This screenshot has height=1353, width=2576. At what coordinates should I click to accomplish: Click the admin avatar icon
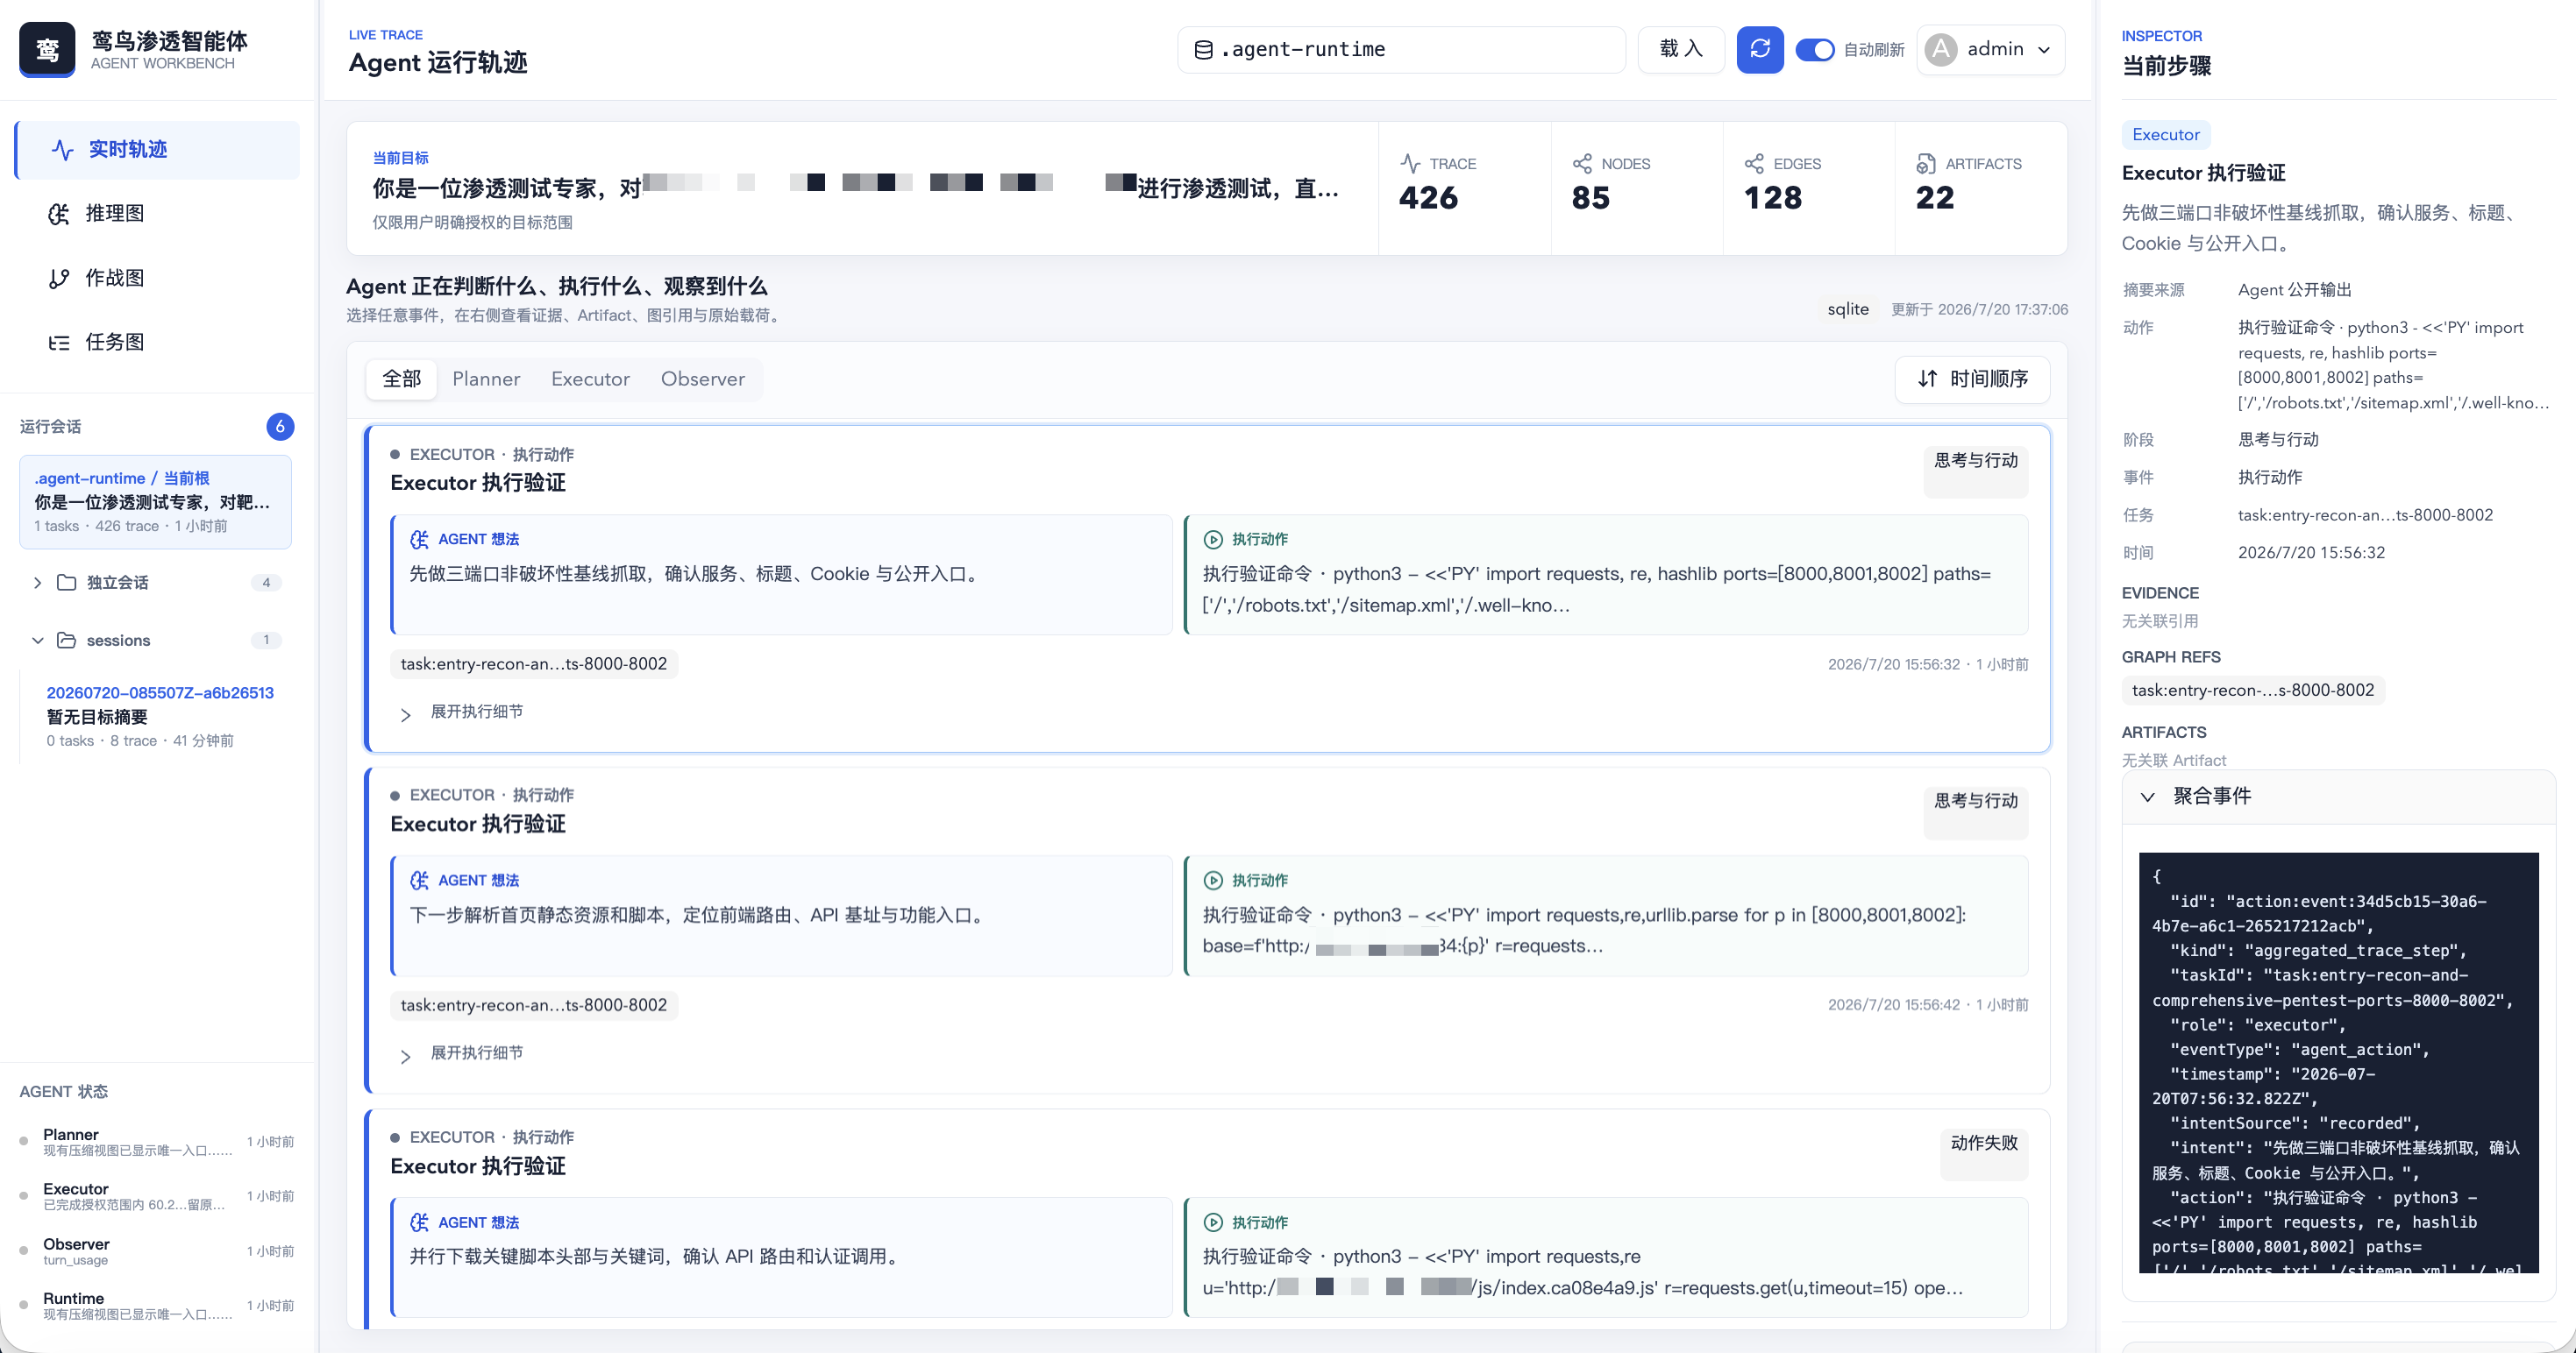click(1941, 49)
